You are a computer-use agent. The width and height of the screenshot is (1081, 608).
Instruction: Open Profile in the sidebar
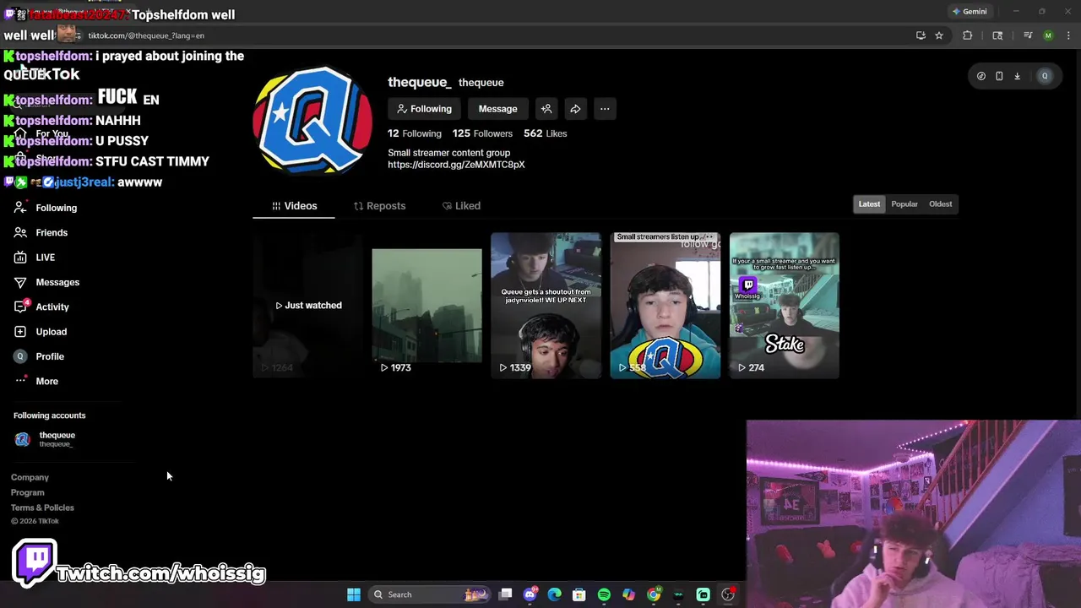tap(50, 356)
